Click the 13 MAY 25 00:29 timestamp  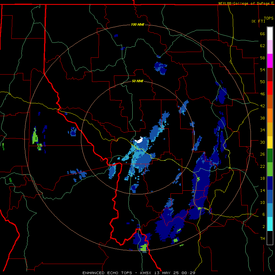(x=175, y=273)
